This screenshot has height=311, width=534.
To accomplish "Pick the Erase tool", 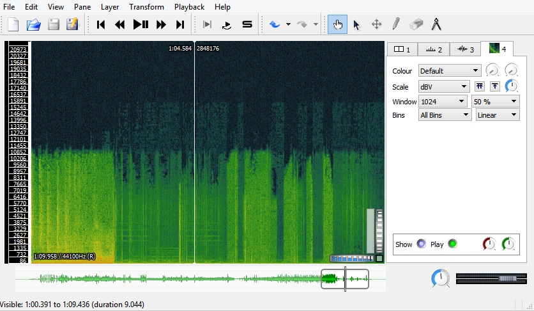I will 416,25.
